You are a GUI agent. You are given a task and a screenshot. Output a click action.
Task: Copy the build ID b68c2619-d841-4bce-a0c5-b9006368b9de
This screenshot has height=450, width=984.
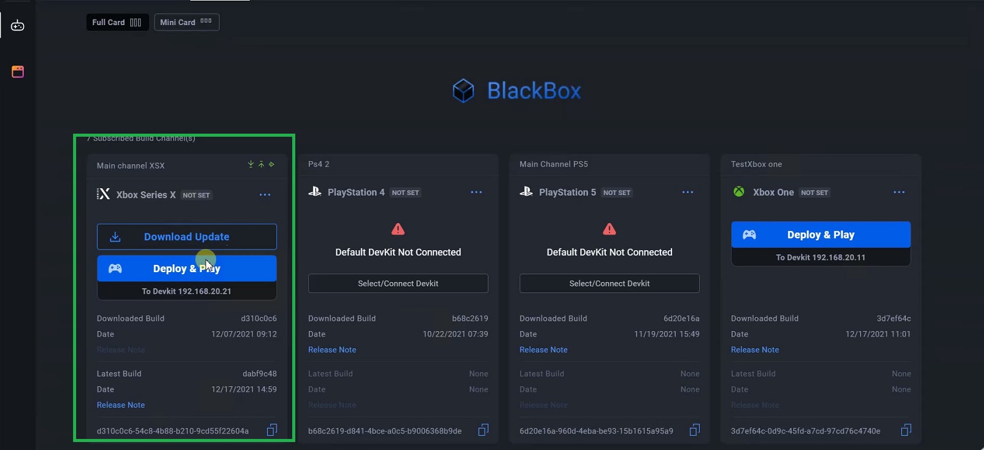[x=483, y=430]
